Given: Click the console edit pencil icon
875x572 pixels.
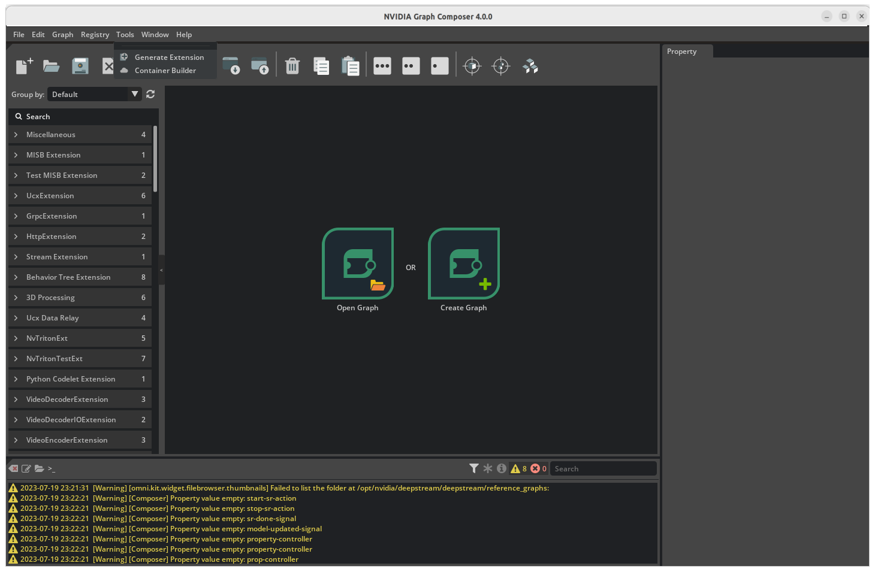Looking at the screenshot, I should coord(26,468).
